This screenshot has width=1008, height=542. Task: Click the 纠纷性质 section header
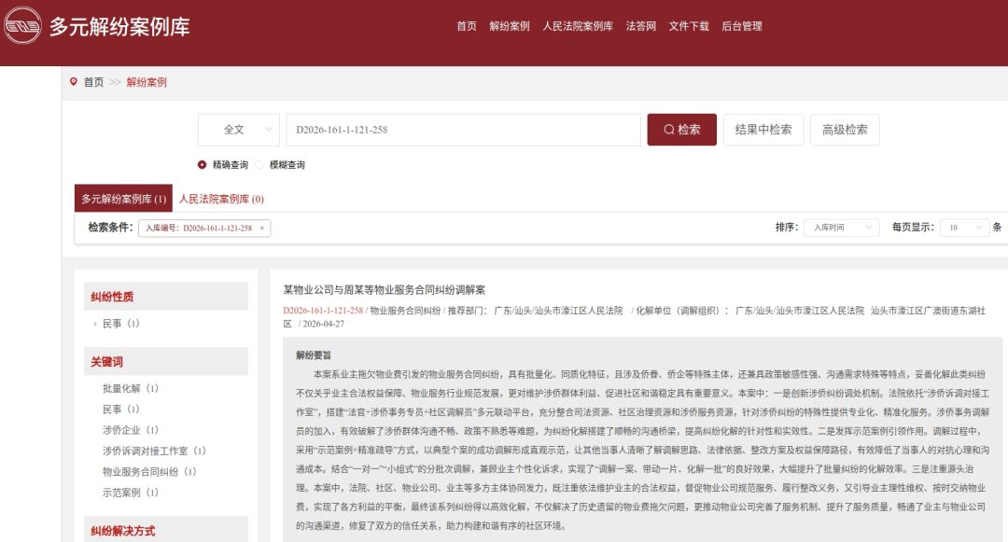click(166, 297)
